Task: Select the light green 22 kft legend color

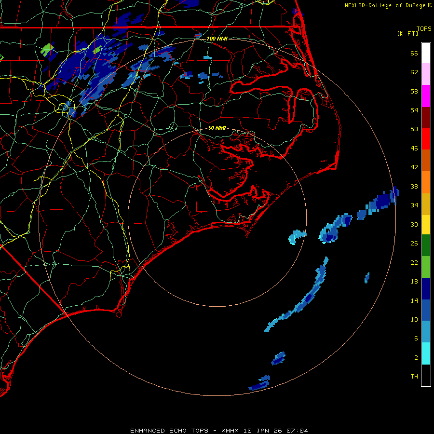Action: pos(426,267)
